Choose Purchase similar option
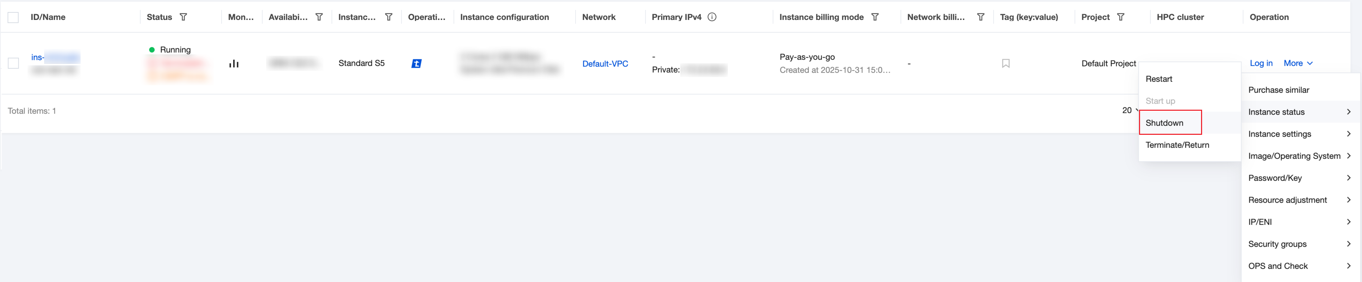This screenshot has width=1362, height=282. point(1279,90)
